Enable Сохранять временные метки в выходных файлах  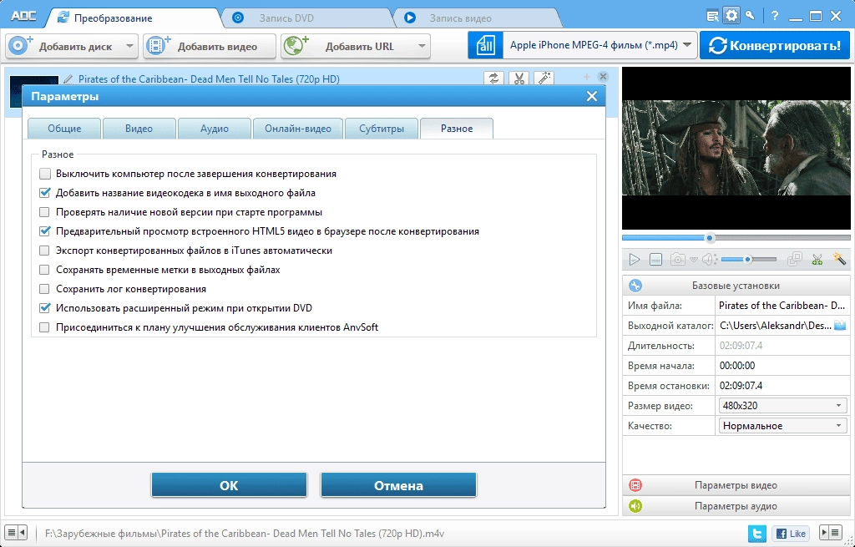(45, 270)
